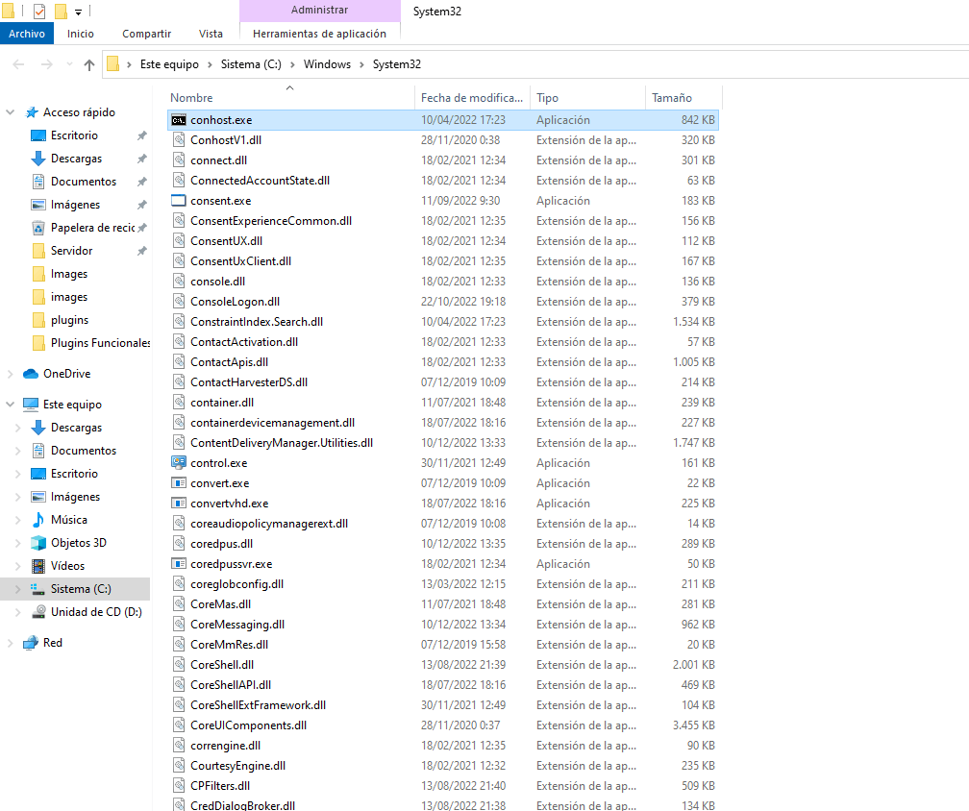Click the 842 KB size of conhost.exe
Image resolution: width=969 pixels, height=811 pixels.
[x=698, y=120]
